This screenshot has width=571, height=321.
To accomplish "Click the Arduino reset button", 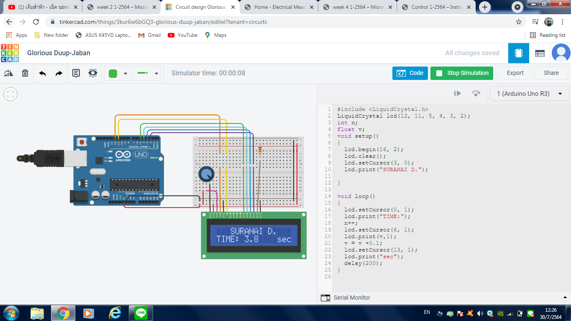I will click(x=82, y=142).
